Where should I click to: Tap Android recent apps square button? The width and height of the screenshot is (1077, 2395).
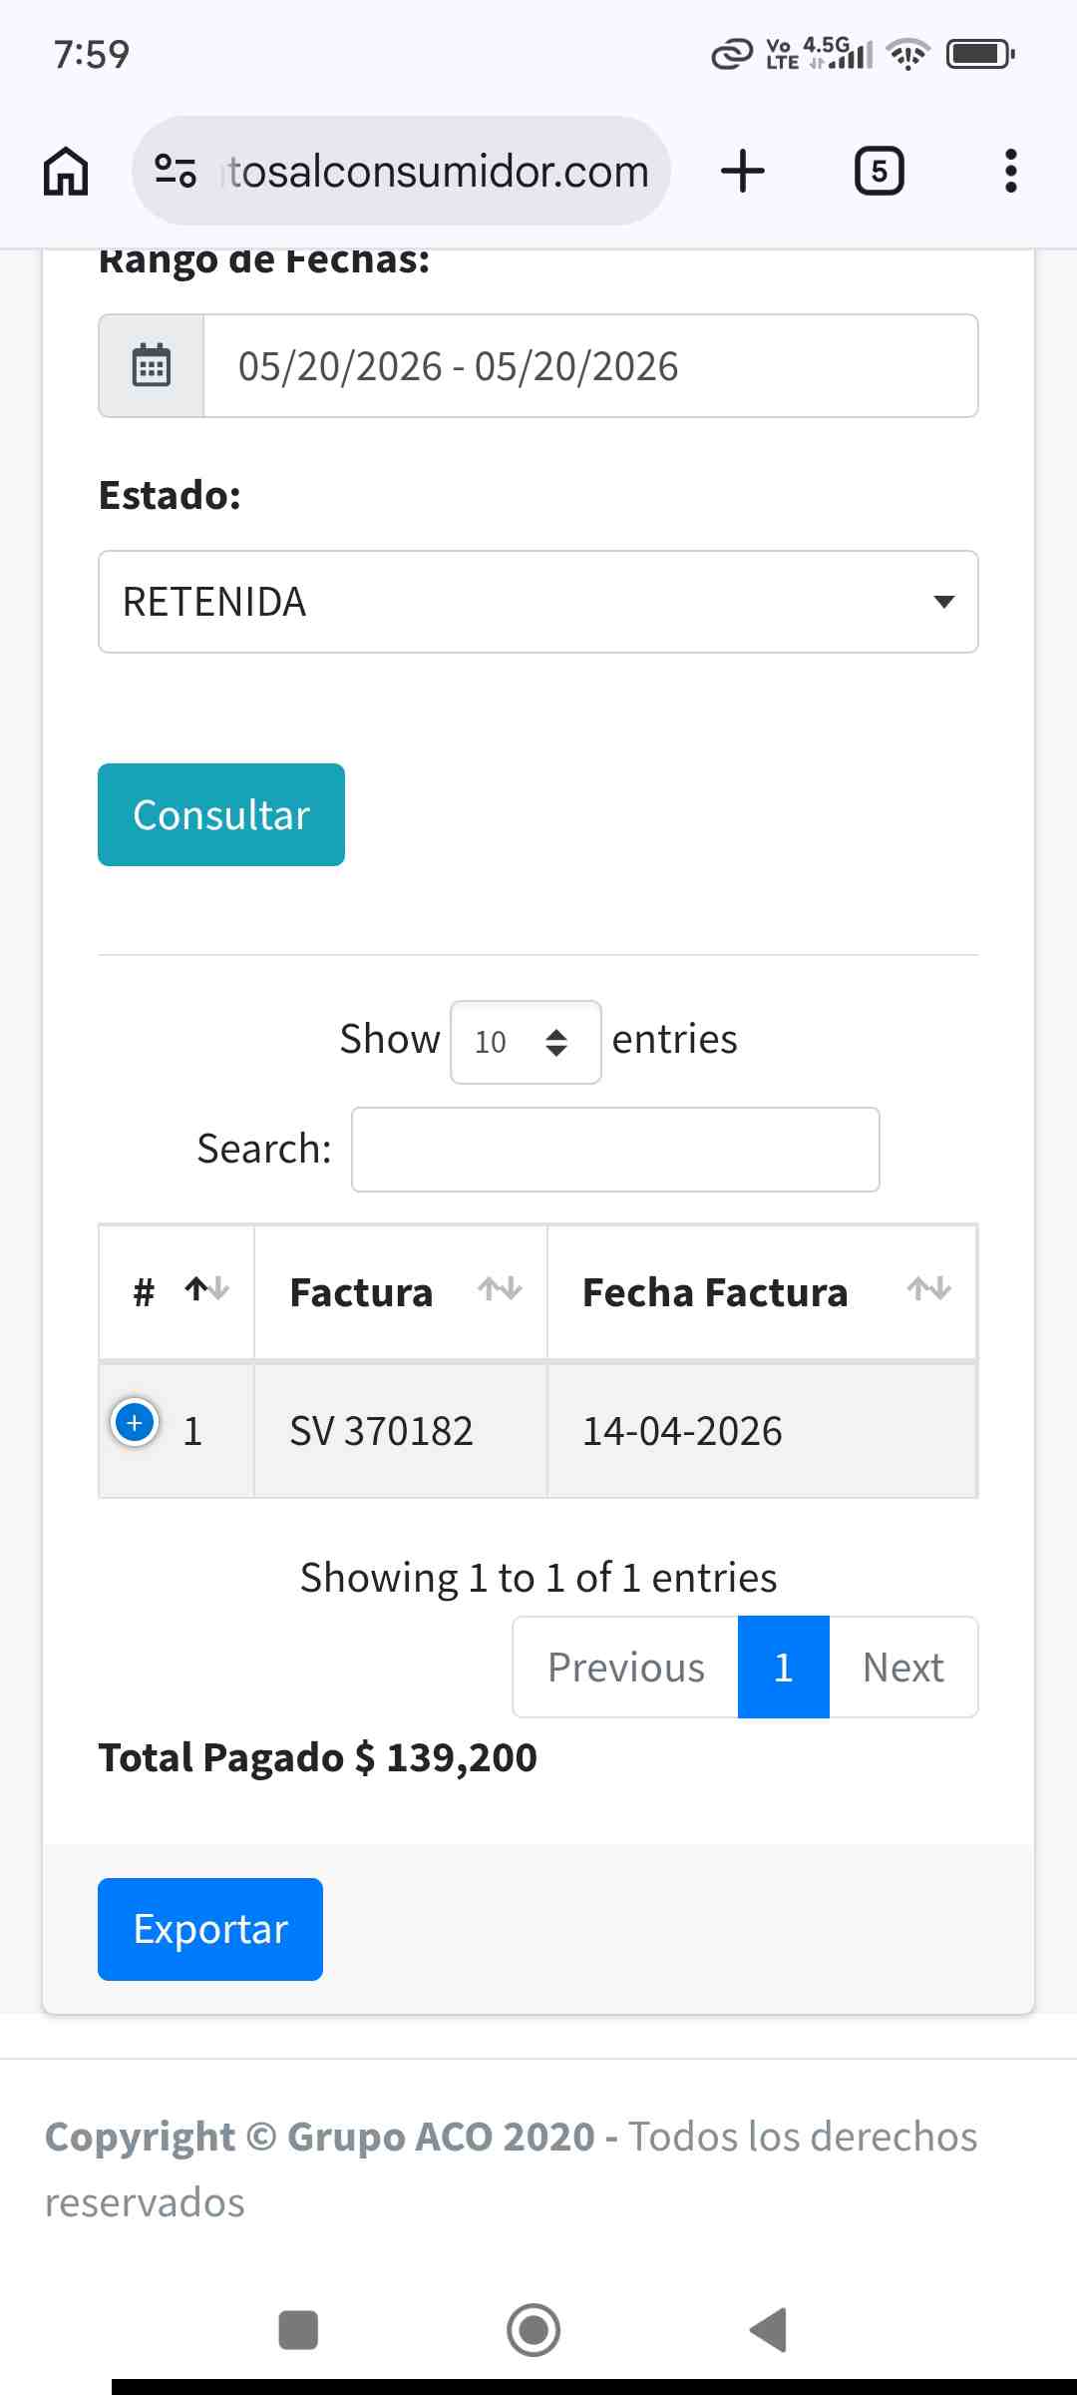click(x=298, y=2330)
